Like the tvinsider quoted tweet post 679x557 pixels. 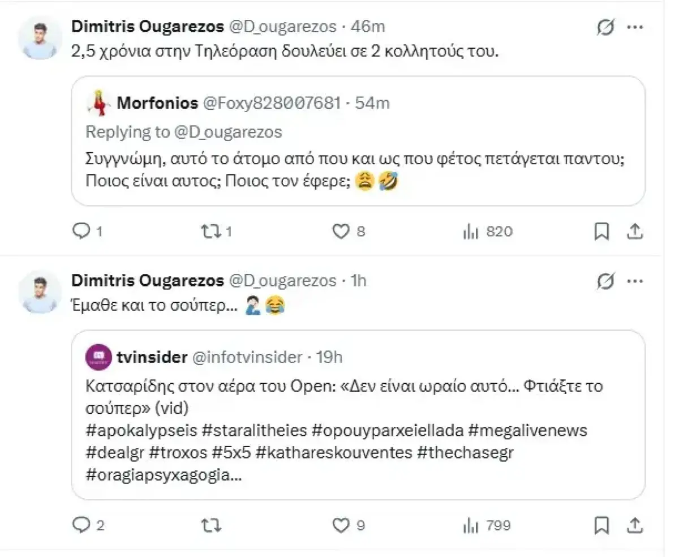pos(341,525)
